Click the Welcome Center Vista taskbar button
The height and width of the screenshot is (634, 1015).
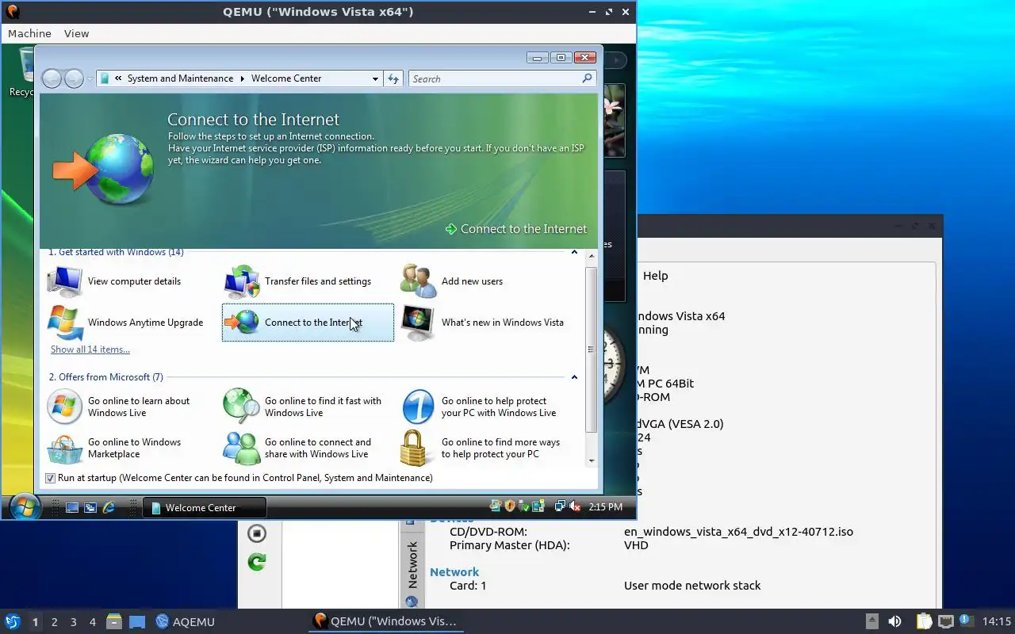tap(205, 507)
